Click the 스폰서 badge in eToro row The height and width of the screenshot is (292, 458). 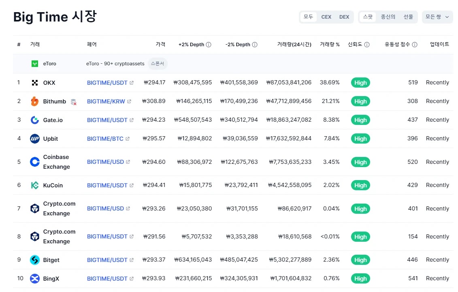(x=158, y=64)
